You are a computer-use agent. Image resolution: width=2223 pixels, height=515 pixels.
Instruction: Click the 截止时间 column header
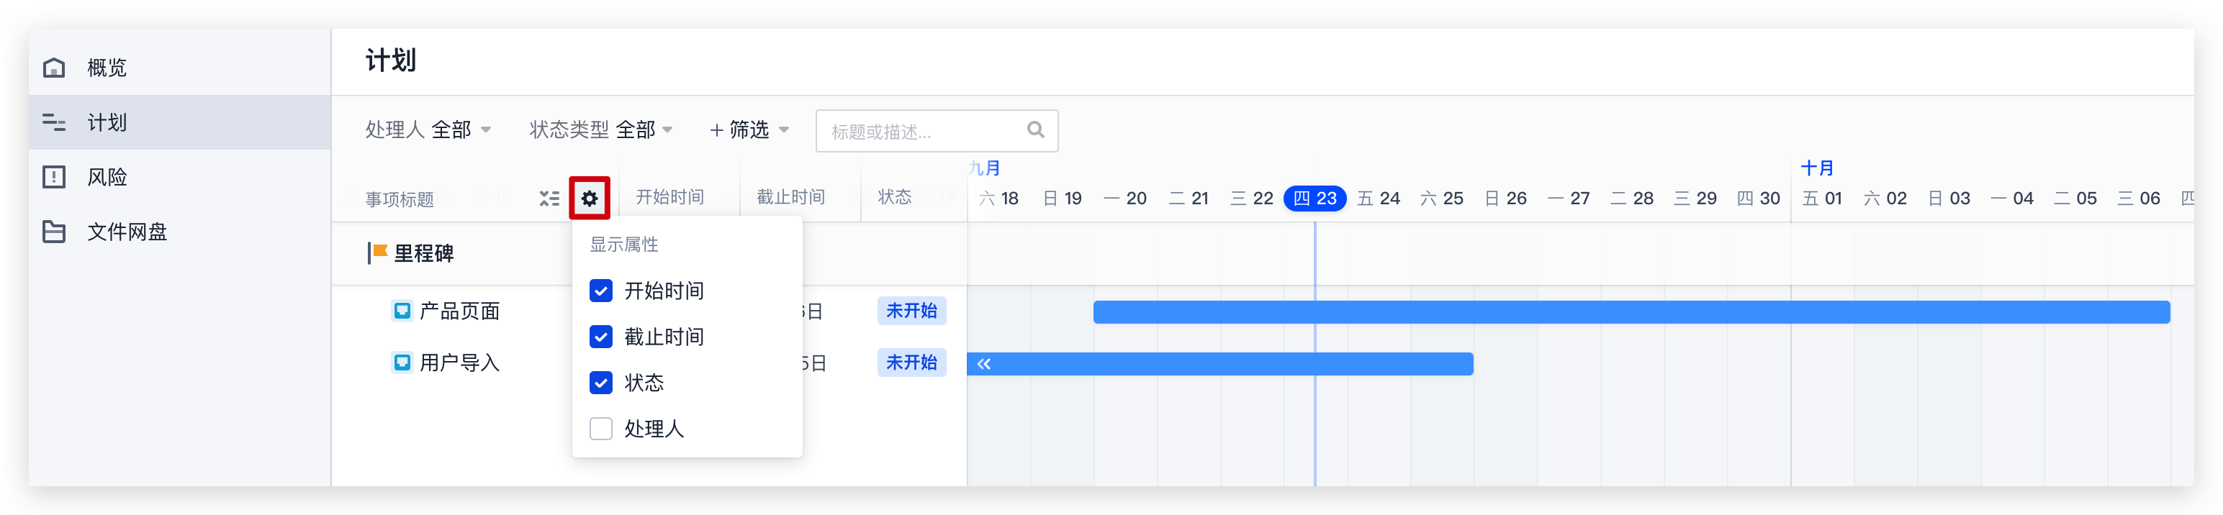[x=790, y=198]
